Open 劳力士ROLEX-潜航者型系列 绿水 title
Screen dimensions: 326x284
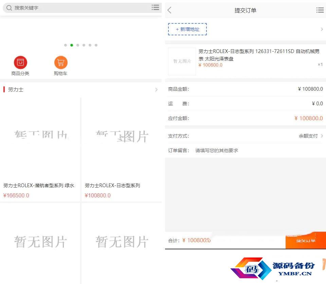(39, 185)
